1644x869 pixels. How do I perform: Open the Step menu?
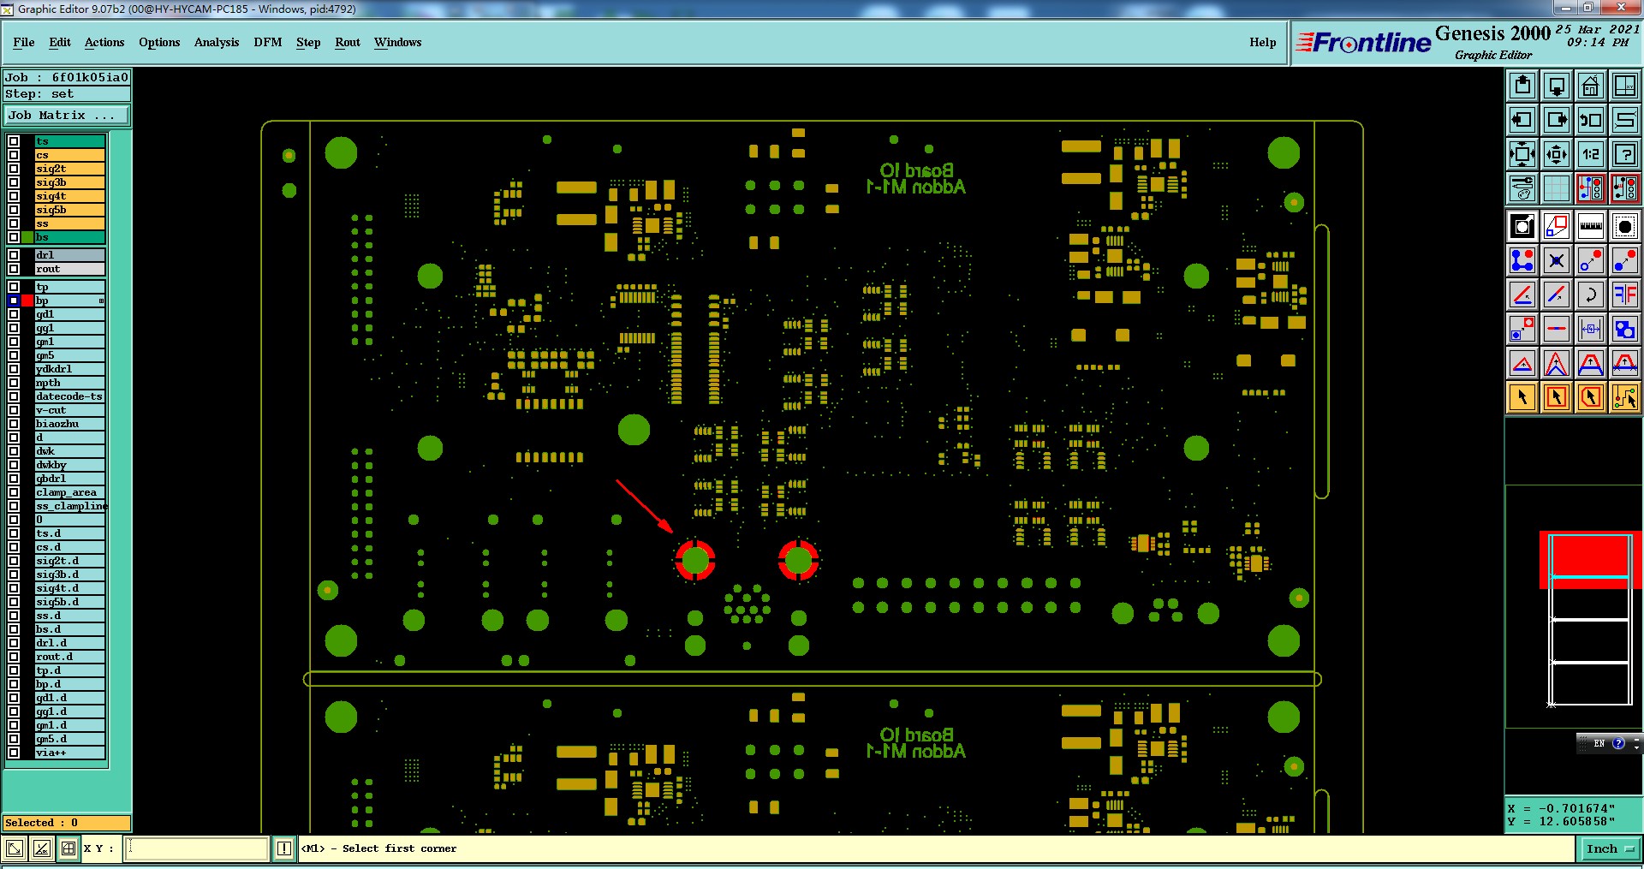tap(308, 42)
